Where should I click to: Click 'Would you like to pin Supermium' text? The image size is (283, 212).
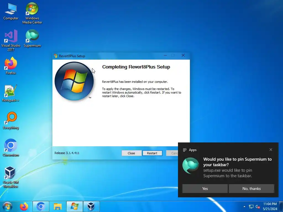click(237, 162)
